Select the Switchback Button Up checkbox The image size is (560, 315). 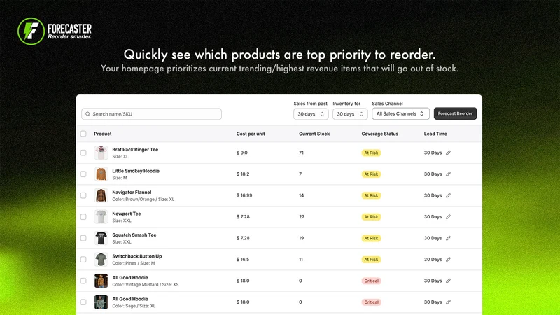click(x=83, y=260)
